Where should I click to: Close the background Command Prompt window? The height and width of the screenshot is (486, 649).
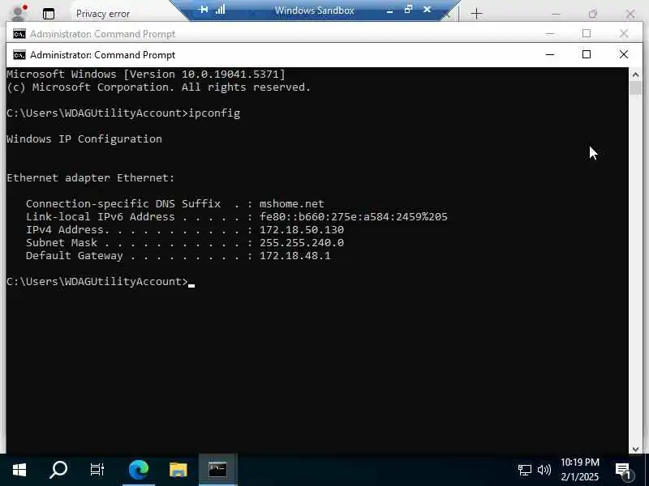point(623,33)
